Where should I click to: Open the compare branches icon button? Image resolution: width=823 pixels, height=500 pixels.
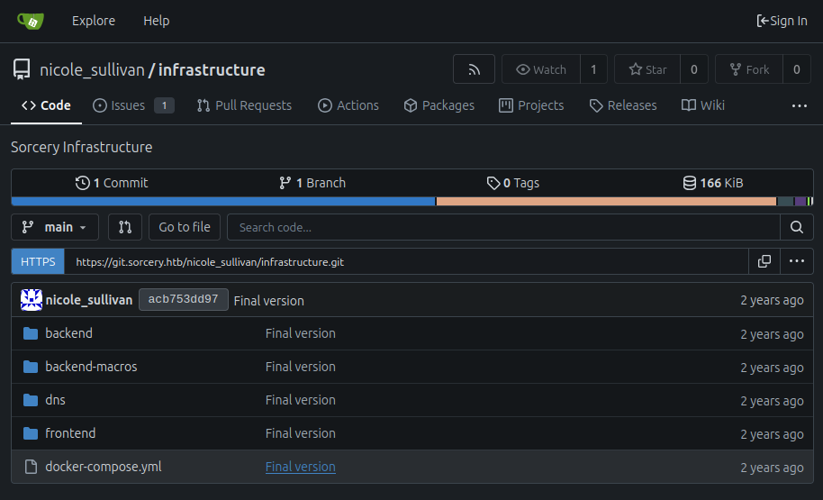[x=125, y=227]
